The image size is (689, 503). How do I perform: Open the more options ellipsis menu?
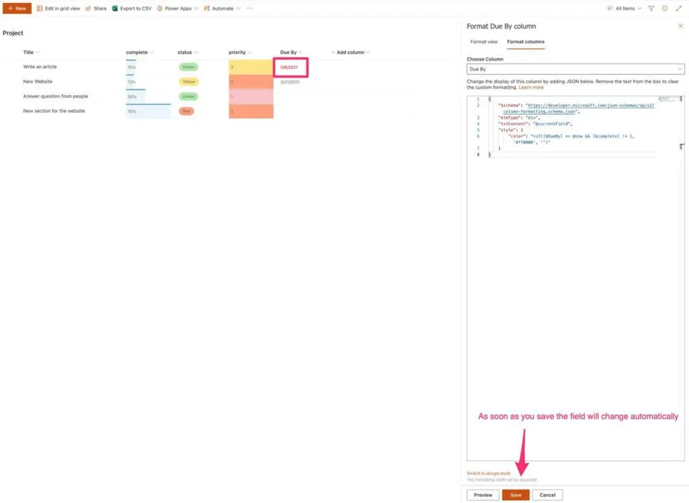click(250, 8)
